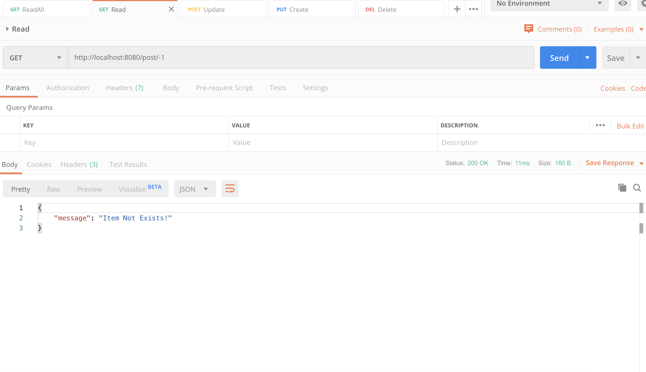This screenshot has width=646, height=372.
Task: Click the environment quick look eye icon
Action: (623, 3)
